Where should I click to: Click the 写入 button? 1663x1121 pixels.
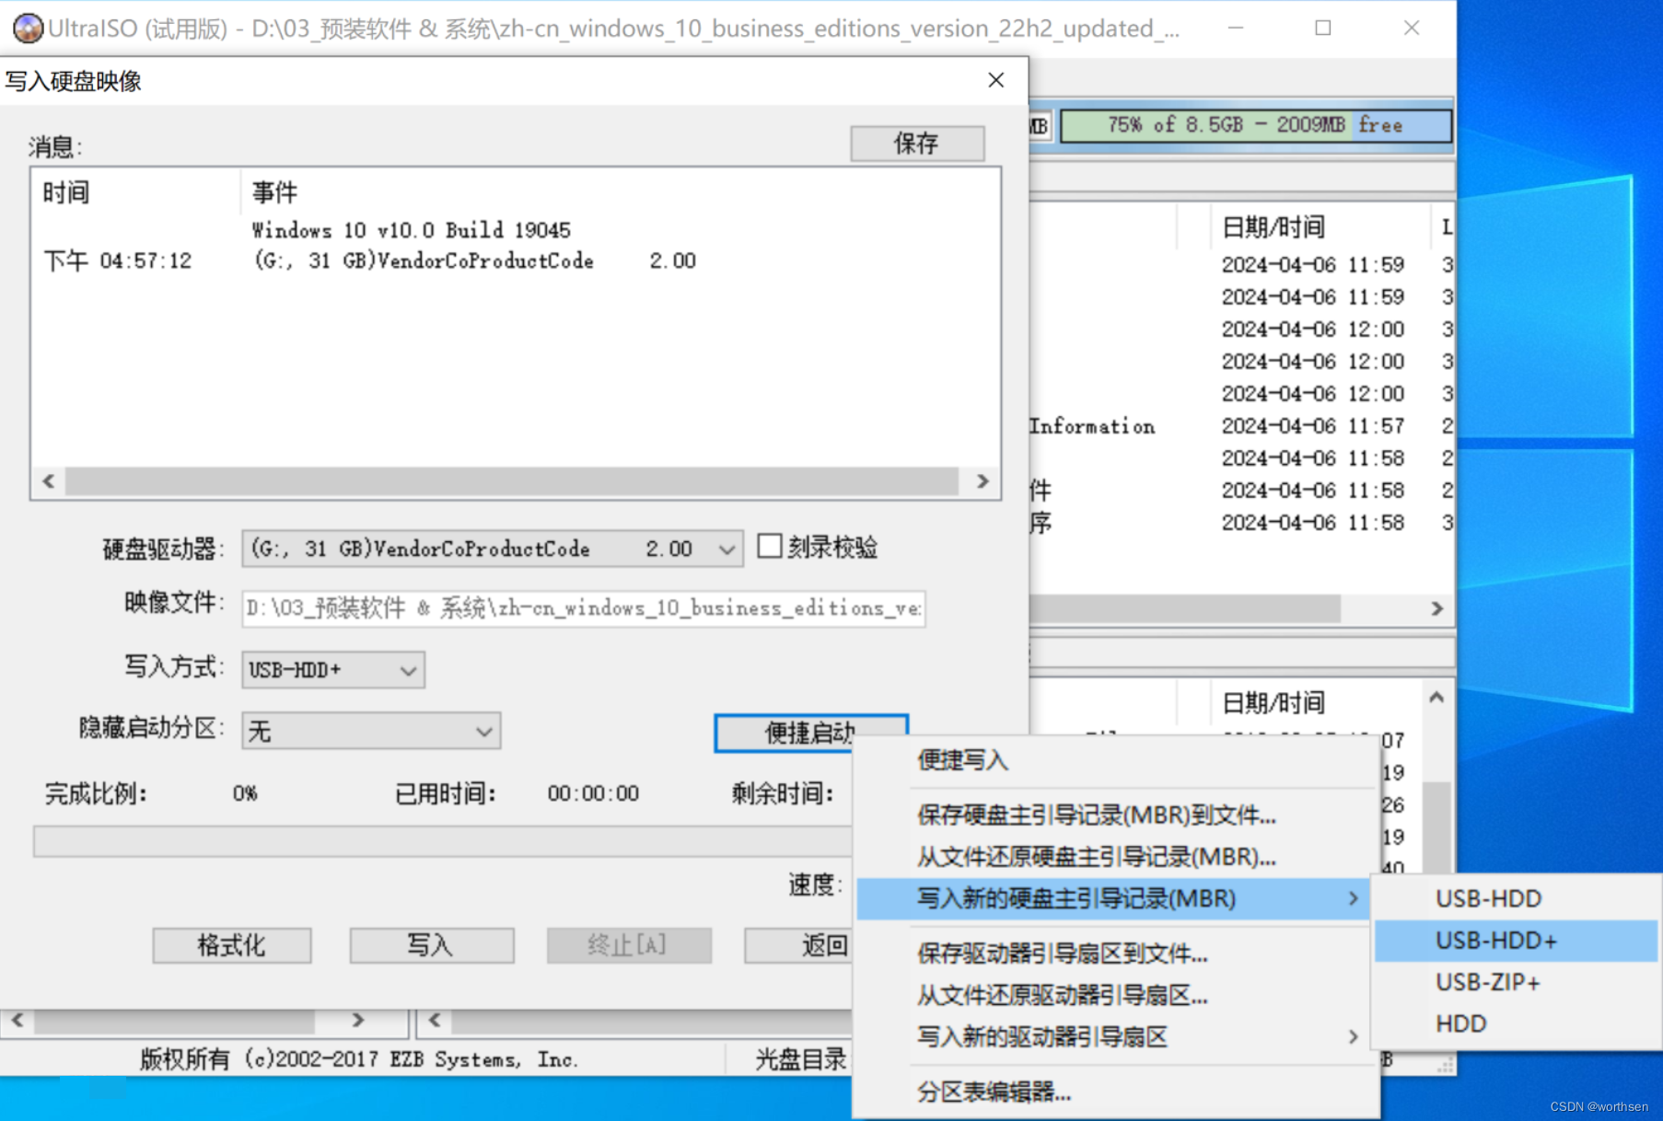[431, 945]
